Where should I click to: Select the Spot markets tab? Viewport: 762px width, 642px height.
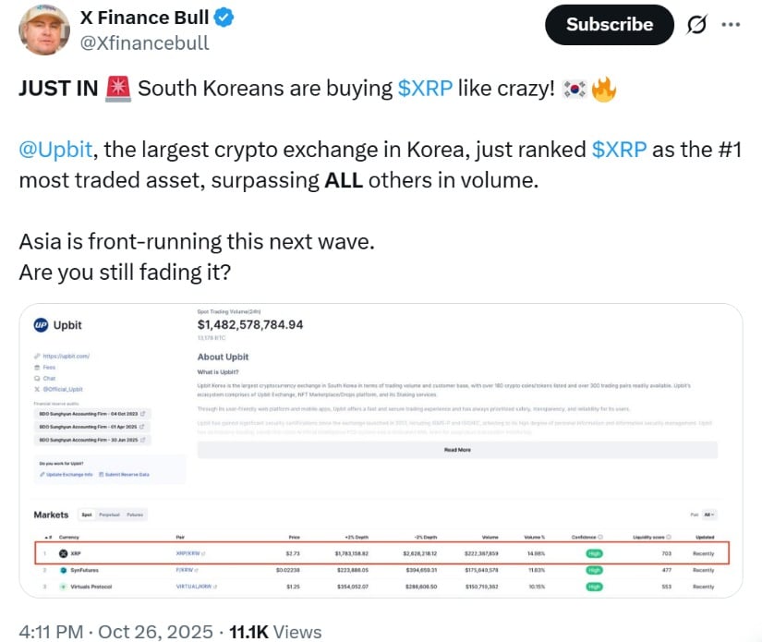pyautogui.click(x=87, y=515)
